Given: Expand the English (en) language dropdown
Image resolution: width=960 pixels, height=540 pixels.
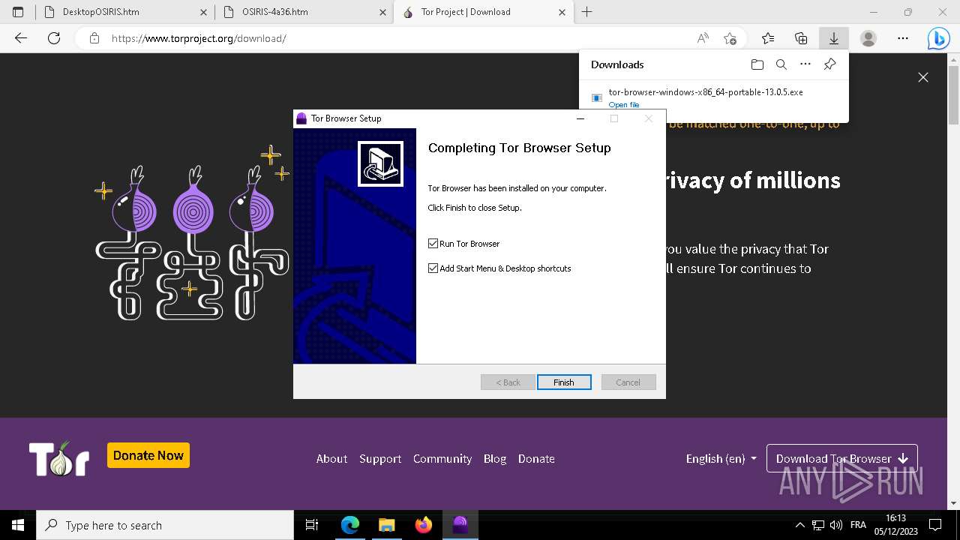Looking at the screenshot, I should point(721,459).
